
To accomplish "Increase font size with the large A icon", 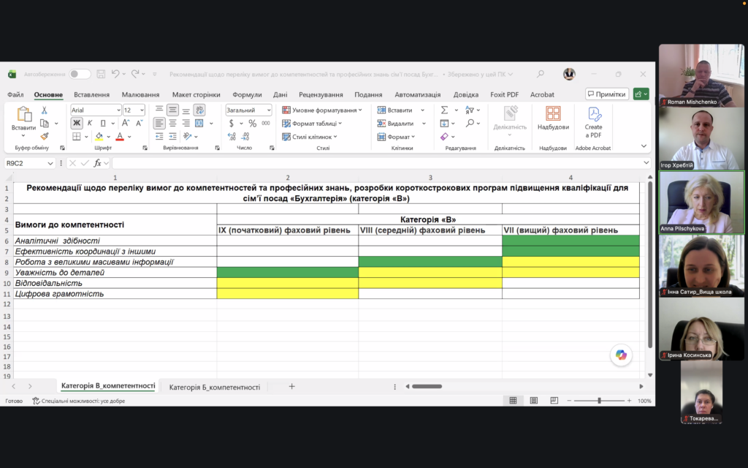I will [126, 123].
